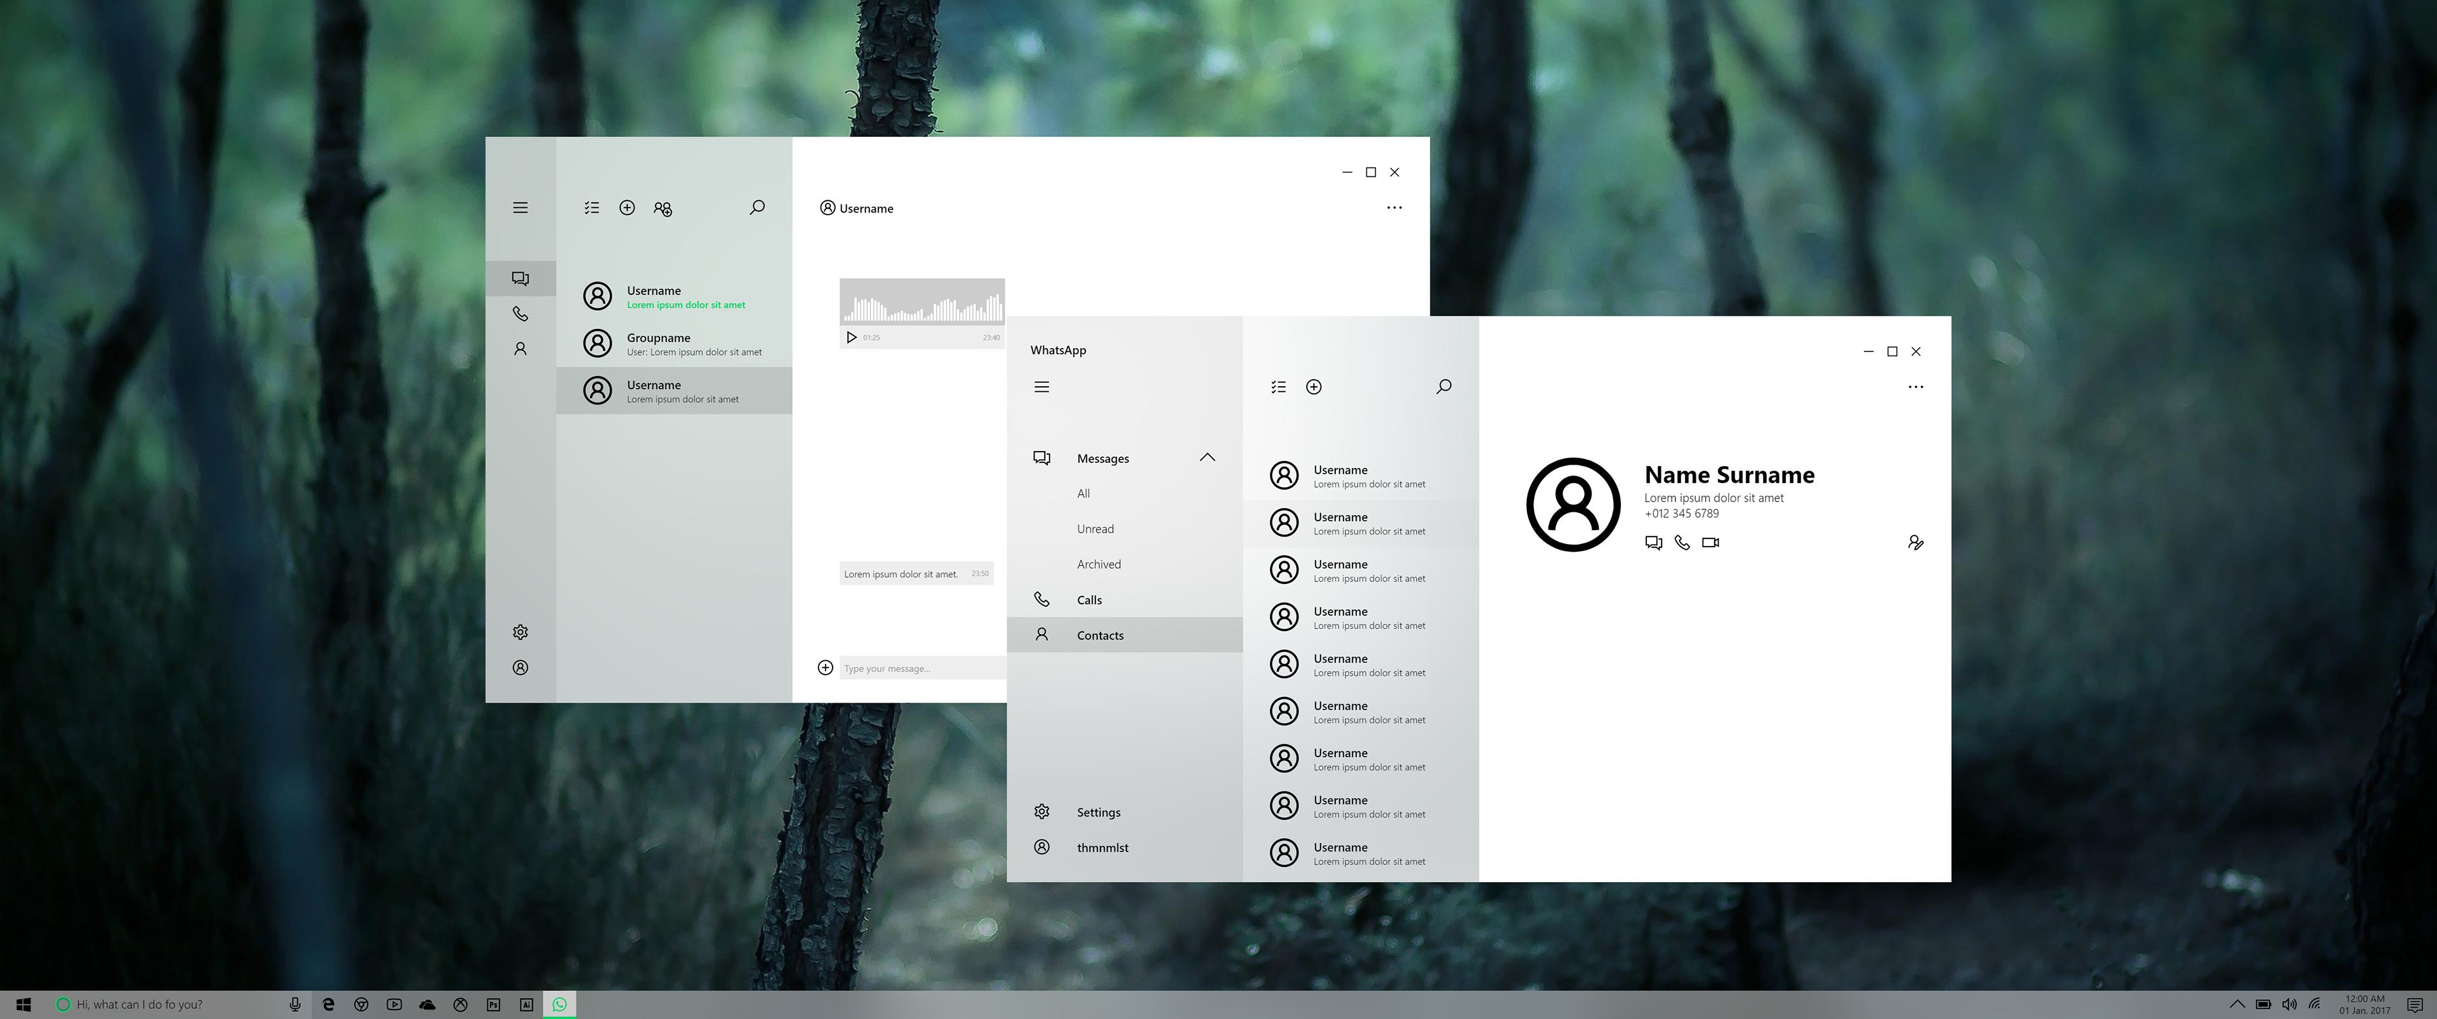Click the Name Surname heading
Screen dimensions: 2437x1019
click(1729, 474)
